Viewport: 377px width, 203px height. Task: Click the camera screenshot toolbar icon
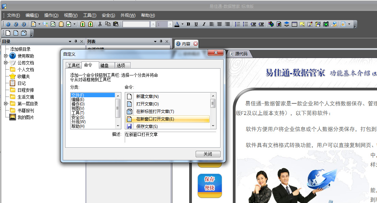click(326, 24)
